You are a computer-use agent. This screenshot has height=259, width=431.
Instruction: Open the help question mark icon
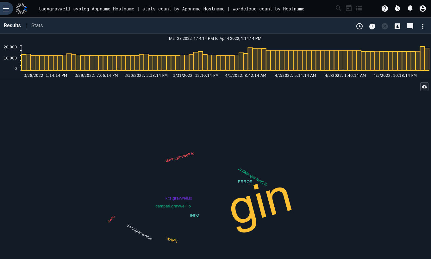click(385, 9)
